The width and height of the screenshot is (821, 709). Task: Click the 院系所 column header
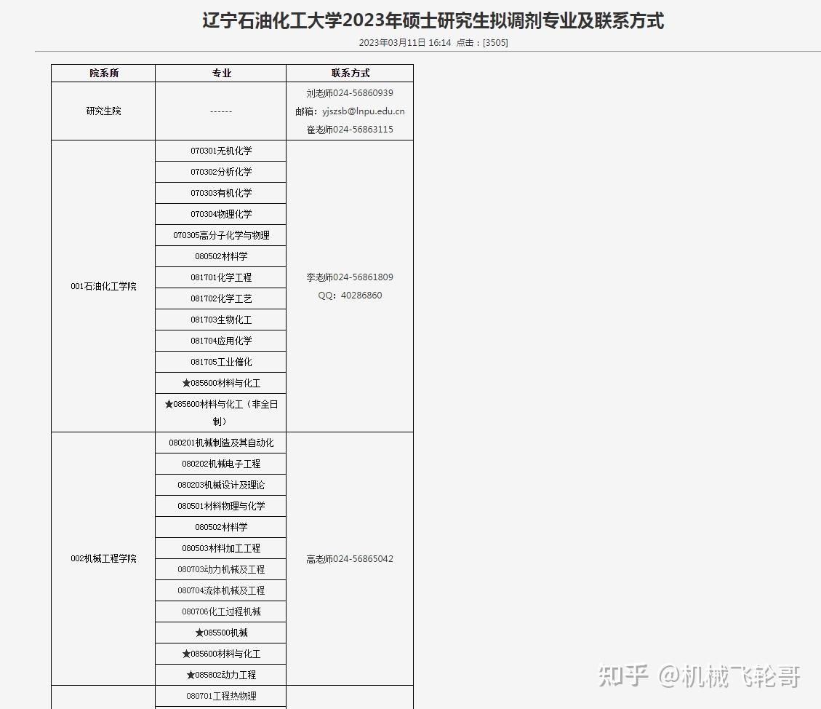(x=104, y=73)
